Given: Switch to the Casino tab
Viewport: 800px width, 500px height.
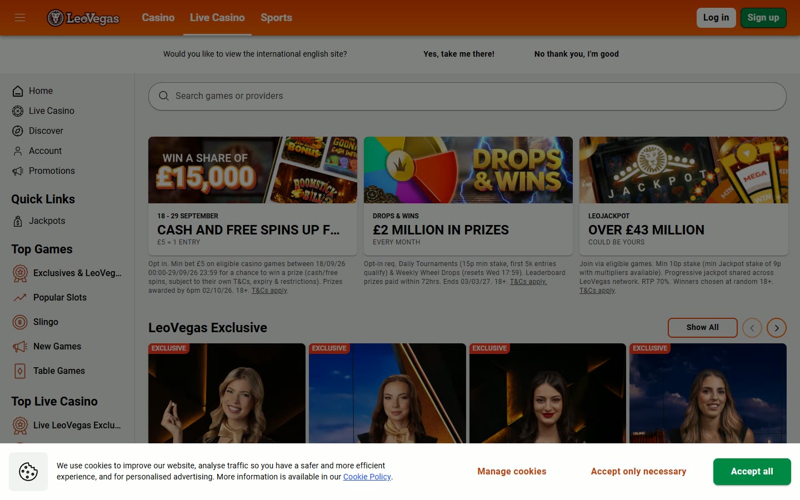Looking at the screenshot, I should (158, 18).
